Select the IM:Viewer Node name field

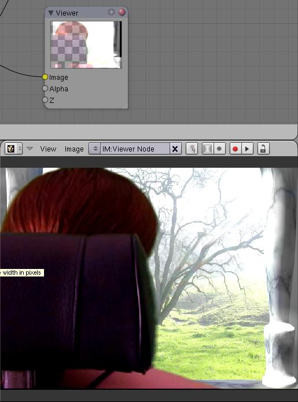[x=135, y=149]
